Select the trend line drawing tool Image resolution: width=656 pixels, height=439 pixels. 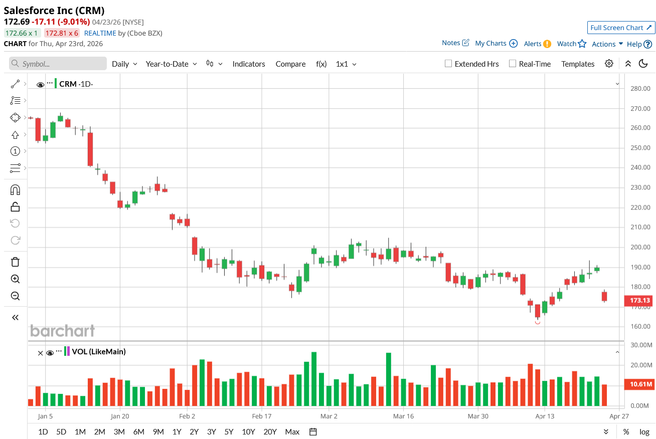tap(15, 84)
